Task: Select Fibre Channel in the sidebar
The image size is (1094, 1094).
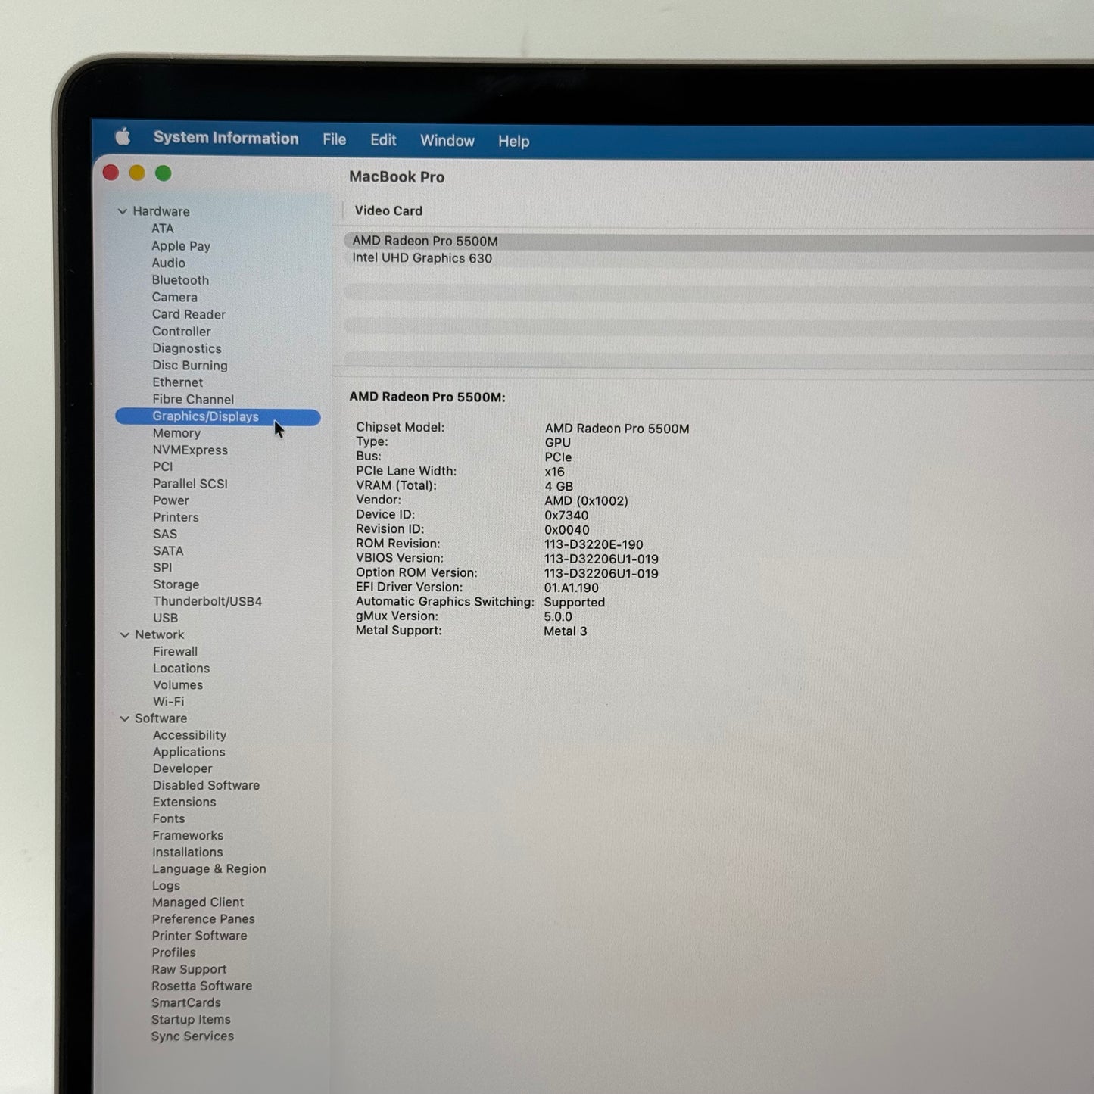Action: (x=193, y=400)
